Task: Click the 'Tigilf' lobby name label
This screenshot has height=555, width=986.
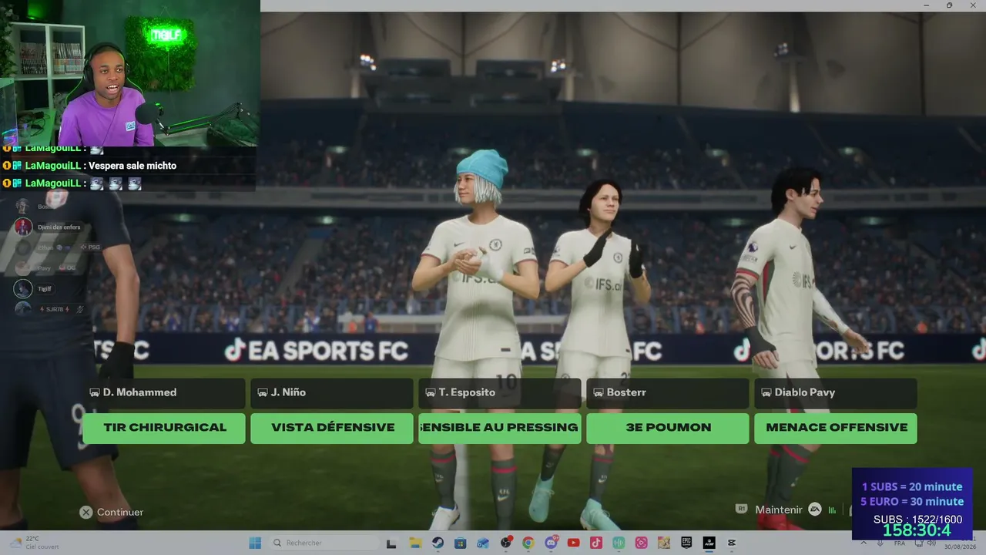Action: click(x=45, y=288)
